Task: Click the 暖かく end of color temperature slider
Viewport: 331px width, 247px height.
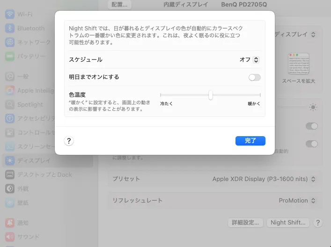Action: [x=254, y=103]
